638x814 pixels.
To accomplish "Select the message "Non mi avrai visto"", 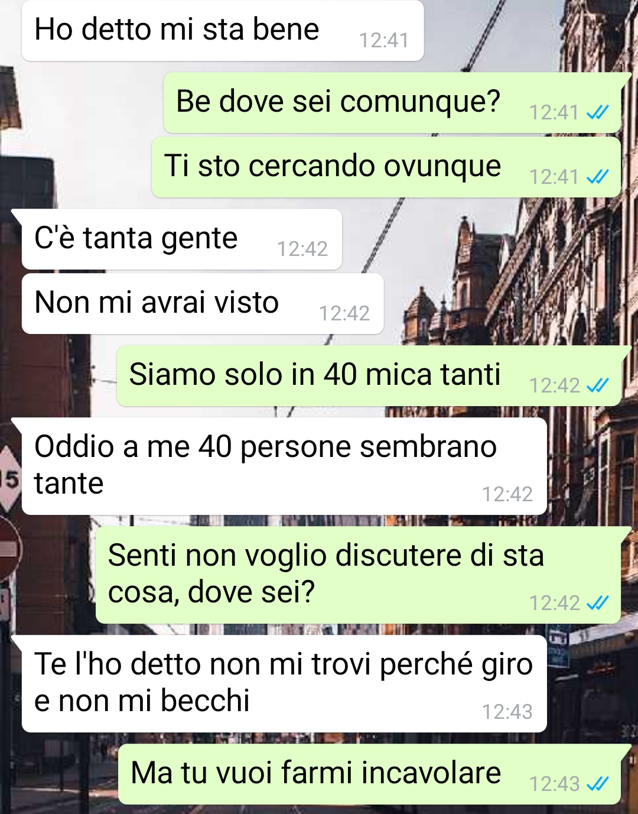I will coord(203,304).
